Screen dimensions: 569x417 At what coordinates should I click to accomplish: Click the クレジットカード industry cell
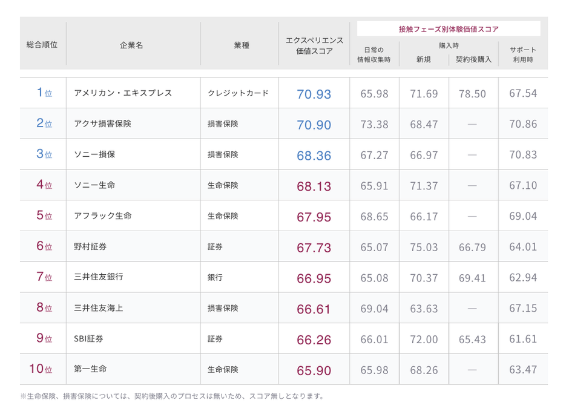coord(238,93)
